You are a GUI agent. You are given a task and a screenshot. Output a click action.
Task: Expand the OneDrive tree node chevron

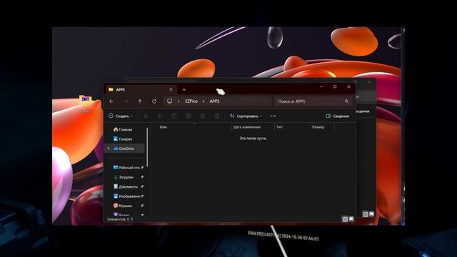click(109, 148)
